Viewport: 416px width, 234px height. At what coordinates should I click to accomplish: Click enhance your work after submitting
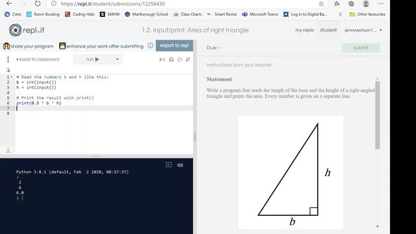(x=101, y=46)
